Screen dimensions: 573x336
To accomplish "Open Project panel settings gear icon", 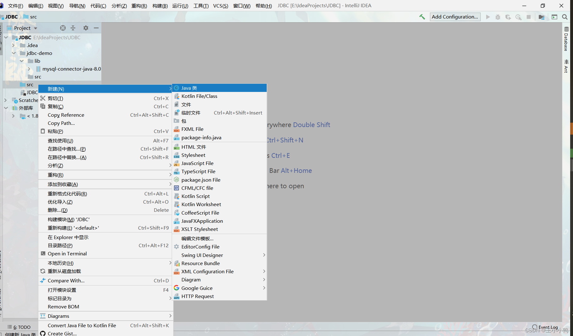I will (86, 28).
